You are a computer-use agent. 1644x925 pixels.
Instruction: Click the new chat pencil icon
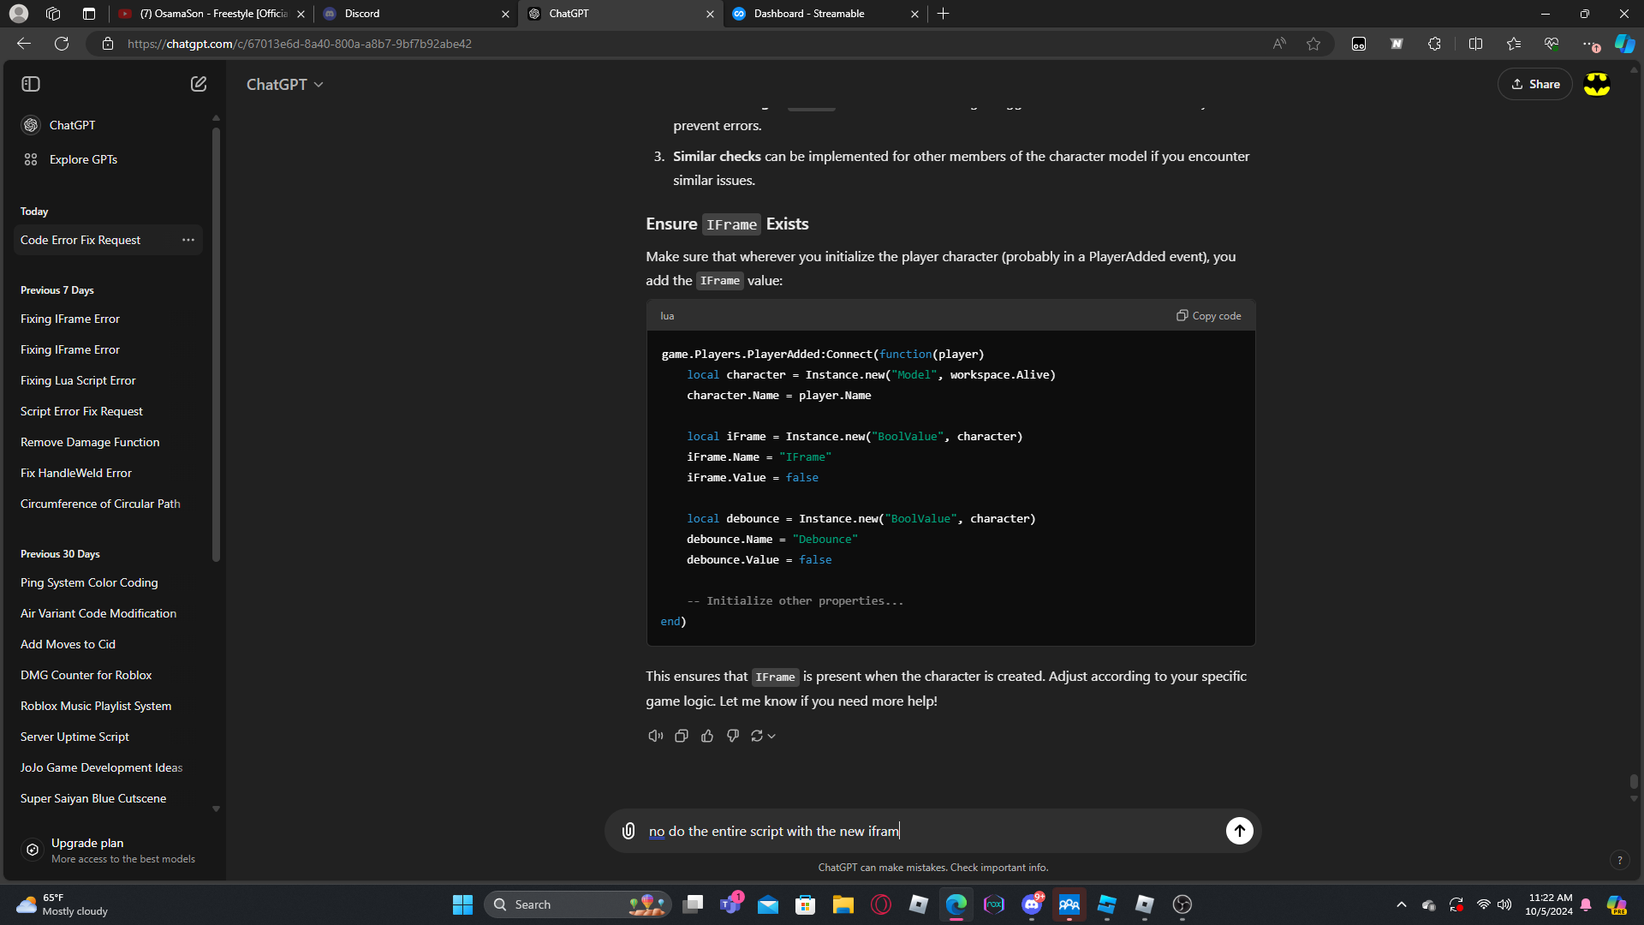click(x=199, y=84)
